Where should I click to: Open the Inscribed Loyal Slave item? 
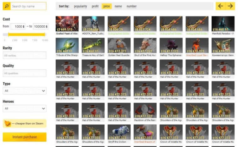click(197, 47)
